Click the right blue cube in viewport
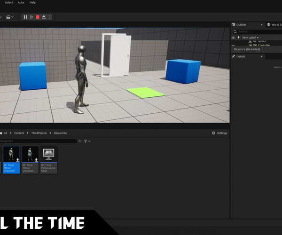This screenshot has height=235, width=282. click(x=183, y=71)
